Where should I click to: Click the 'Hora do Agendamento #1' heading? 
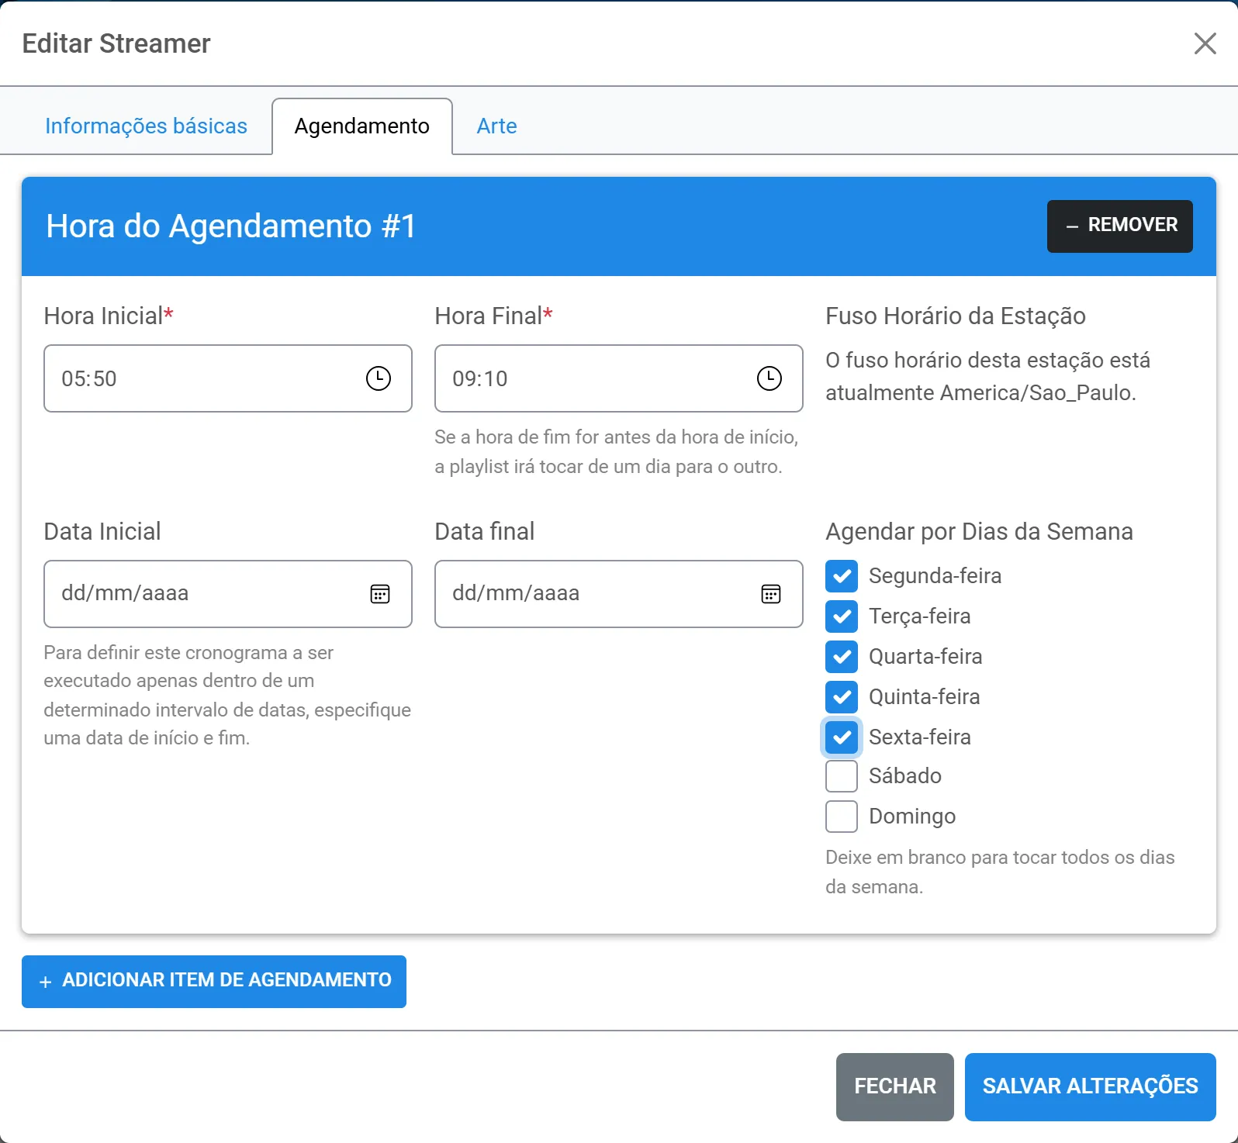point(231,226)
